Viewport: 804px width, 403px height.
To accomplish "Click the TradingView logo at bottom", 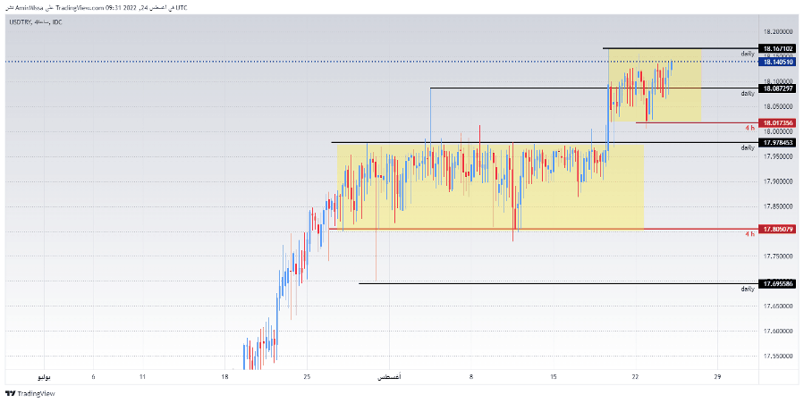I will [x=30, y=394].
